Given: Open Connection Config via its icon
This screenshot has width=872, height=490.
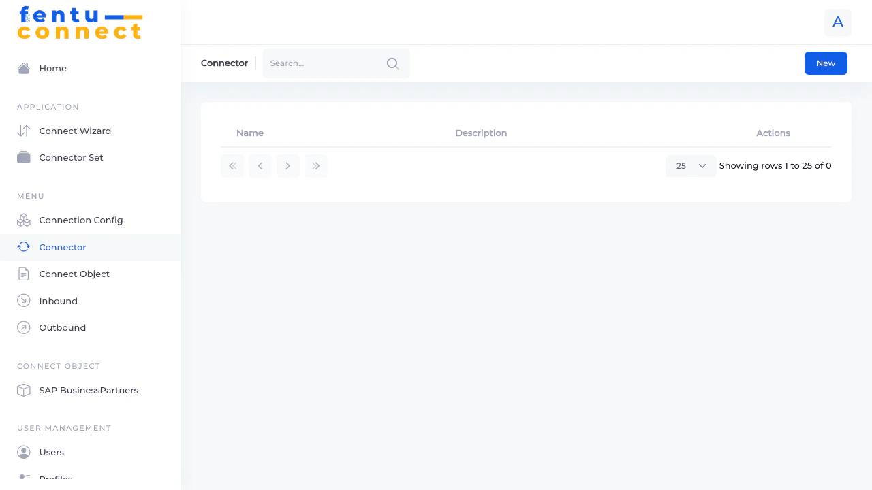Looking at the screenshot, I should coord(23,220).
